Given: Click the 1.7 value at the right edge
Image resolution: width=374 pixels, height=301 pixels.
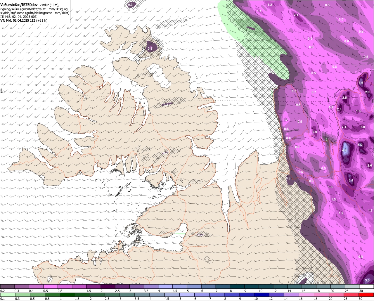Looking at the screenshot, I should tap(370, 210).
